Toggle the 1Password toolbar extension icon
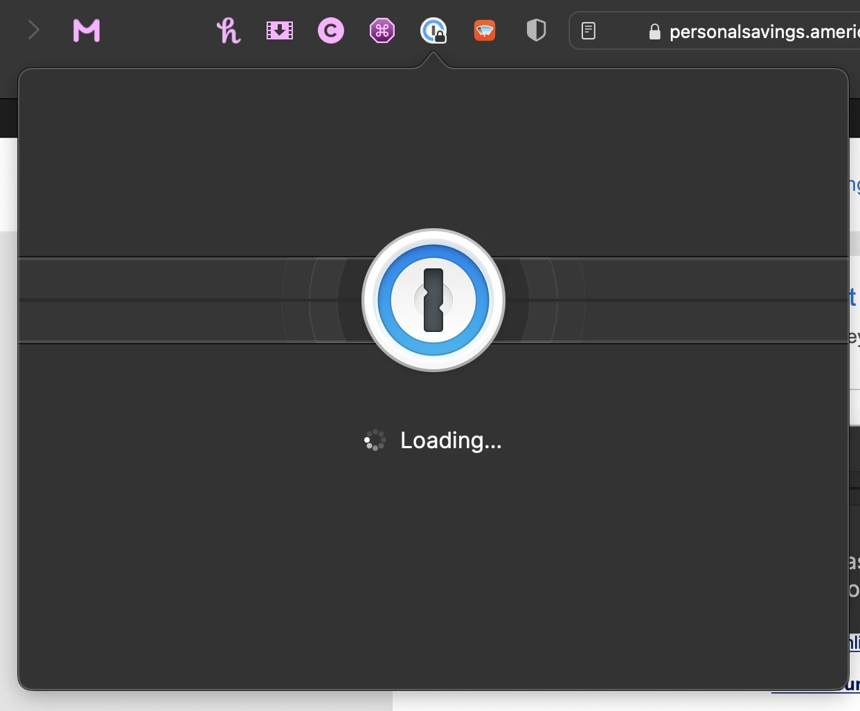860x711 pixels. 433,30
